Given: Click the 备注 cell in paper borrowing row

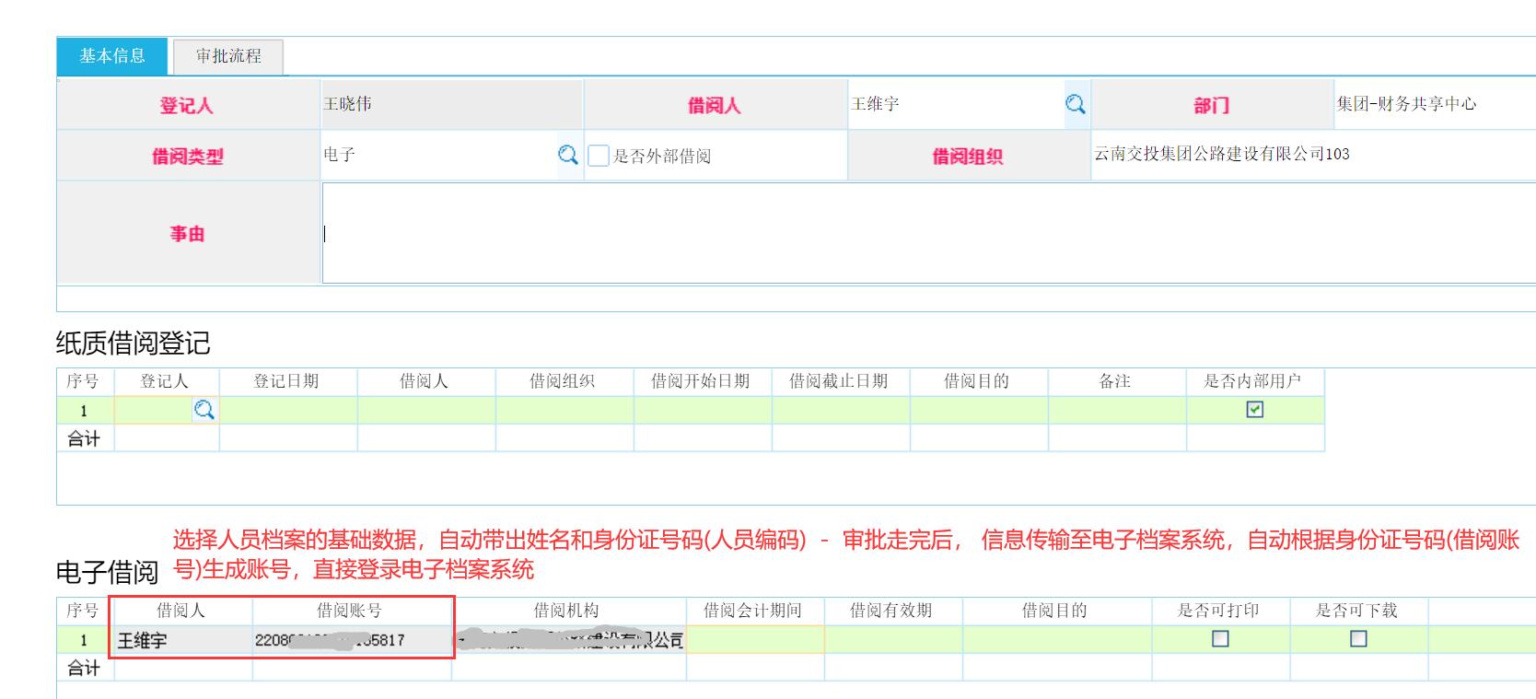Looking at the screenshot, I should pyautogui.click(x=1117, y=411).
